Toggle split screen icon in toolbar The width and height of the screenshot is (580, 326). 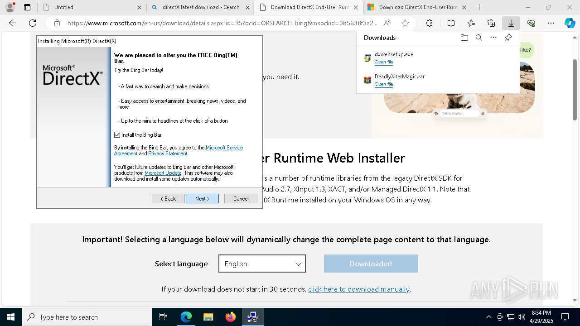pyautogui.click(x=451, y=23)
